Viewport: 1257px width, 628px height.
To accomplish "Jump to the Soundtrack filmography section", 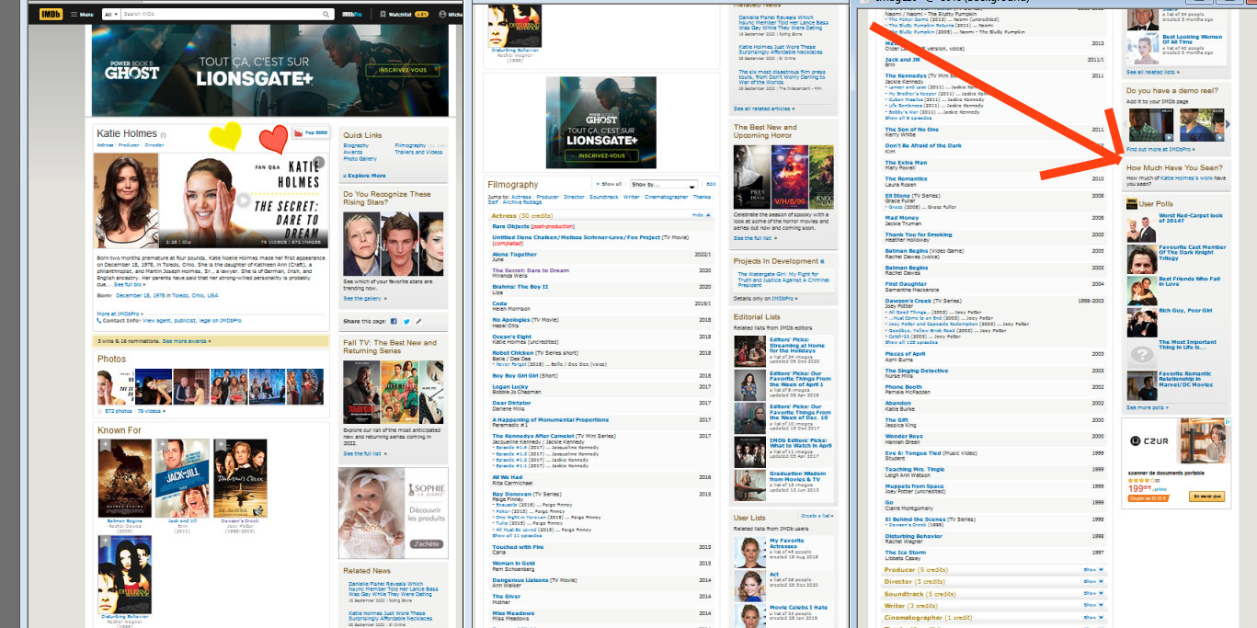I will pos(604,197).
